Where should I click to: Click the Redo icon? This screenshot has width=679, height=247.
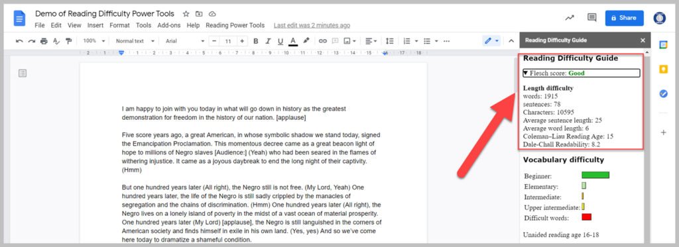coord(32,41)
